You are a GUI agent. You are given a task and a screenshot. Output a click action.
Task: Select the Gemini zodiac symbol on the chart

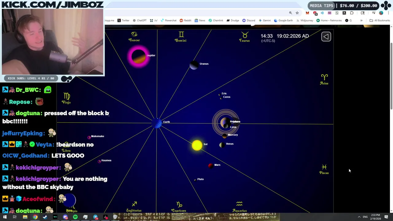pos(181,37)
